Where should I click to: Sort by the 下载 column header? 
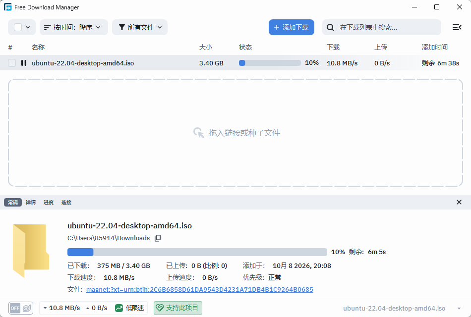coord(333,47)
